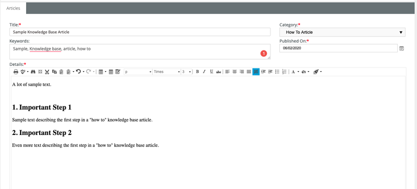Click the Cut scissors icon

[x=47, y=72]
